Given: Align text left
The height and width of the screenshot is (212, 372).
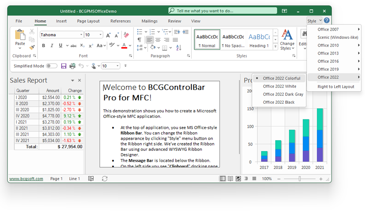Looking at the screenshot, I should [150, 40].
